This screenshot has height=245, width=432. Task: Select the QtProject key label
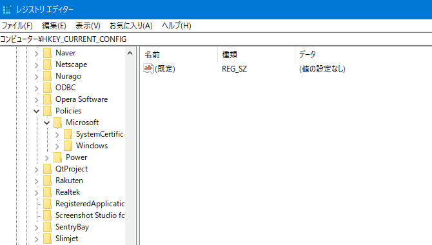click(x=72, y=169)
